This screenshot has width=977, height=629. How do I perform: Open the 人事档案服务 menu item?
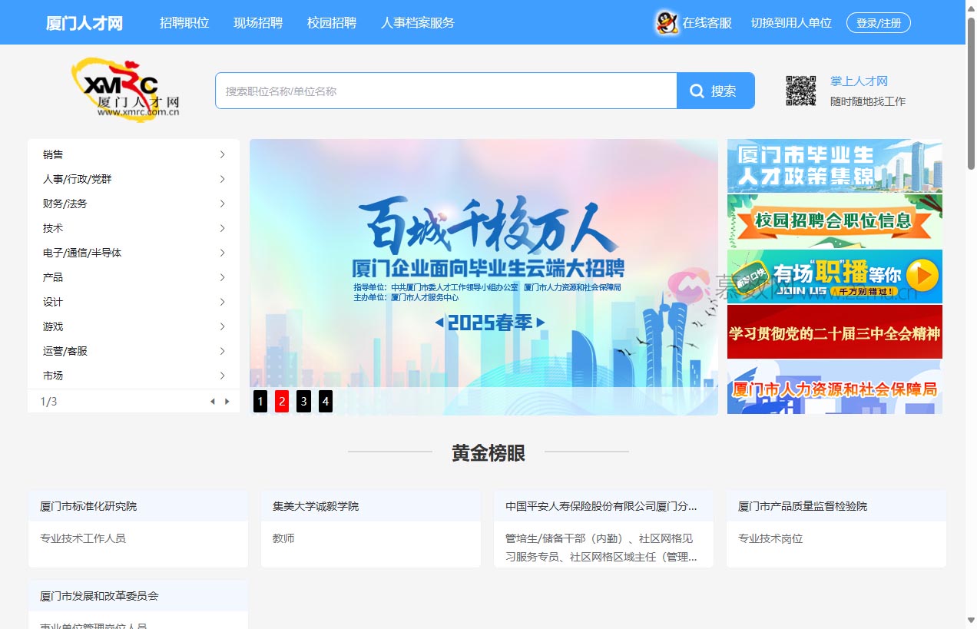417,22
